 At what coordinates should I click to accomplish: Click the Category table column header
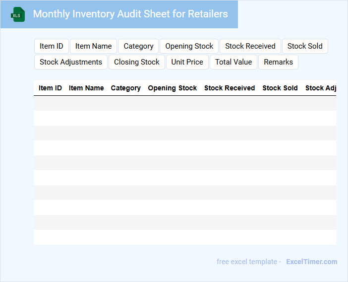pos(125,88)
